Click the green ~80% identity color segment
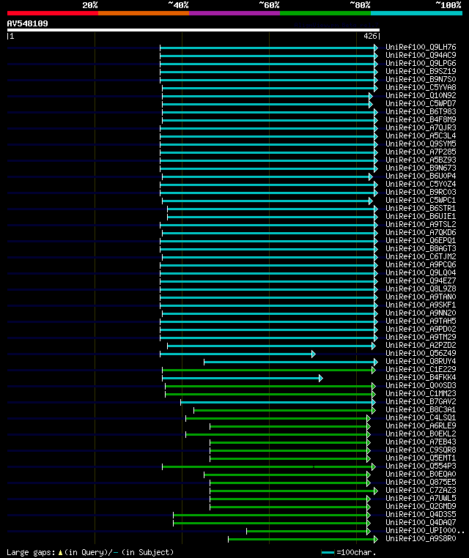The width and height of the screenshot is (469, 558). (325, 13)
